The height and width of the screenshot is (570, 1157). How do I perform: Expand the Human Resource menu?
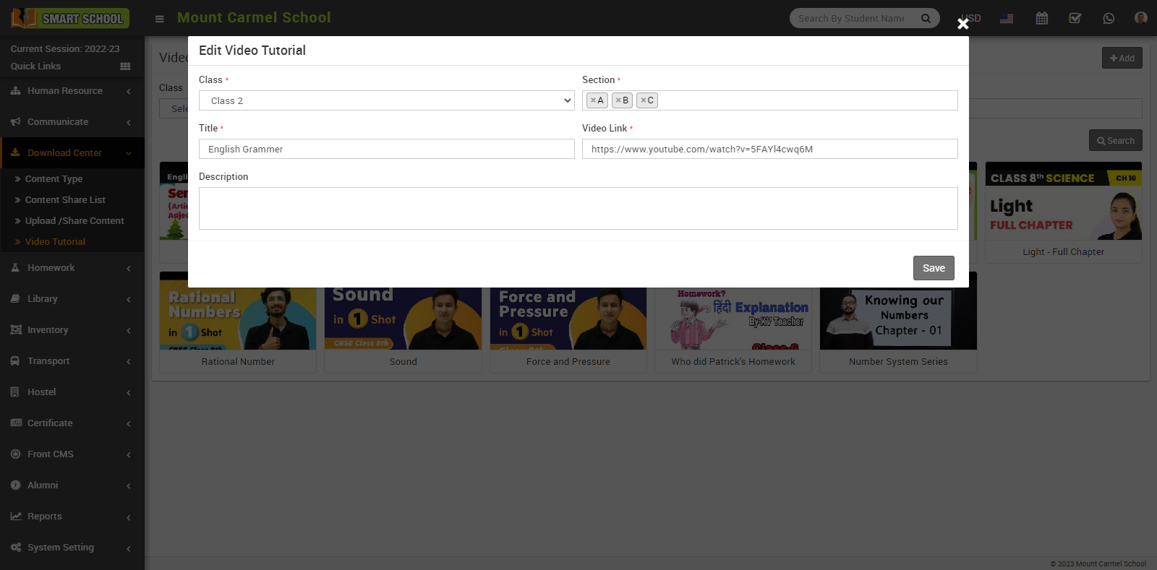(x=65, y=91)
